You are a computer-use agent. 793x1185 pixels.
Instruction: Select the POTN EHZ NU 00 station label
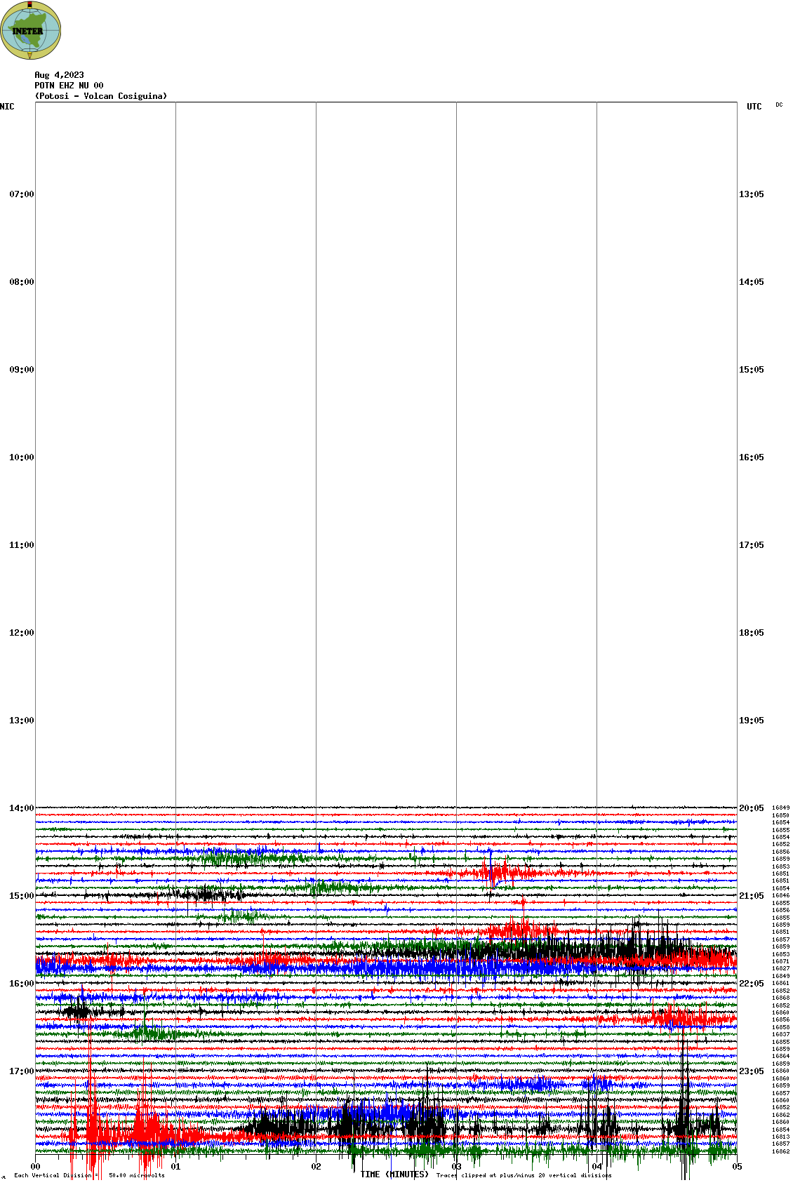pyautogui.click(x=69, y=86)
